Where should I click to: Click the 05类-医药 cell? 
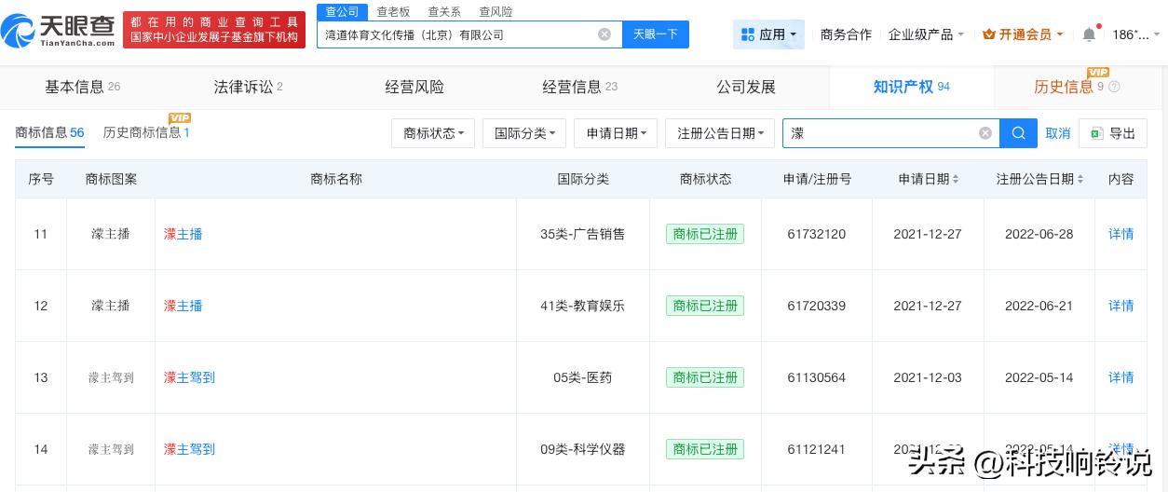tap(583, 377)
